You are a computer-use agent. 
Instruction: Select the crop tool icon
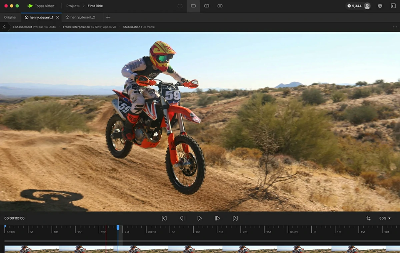point(368,218)
